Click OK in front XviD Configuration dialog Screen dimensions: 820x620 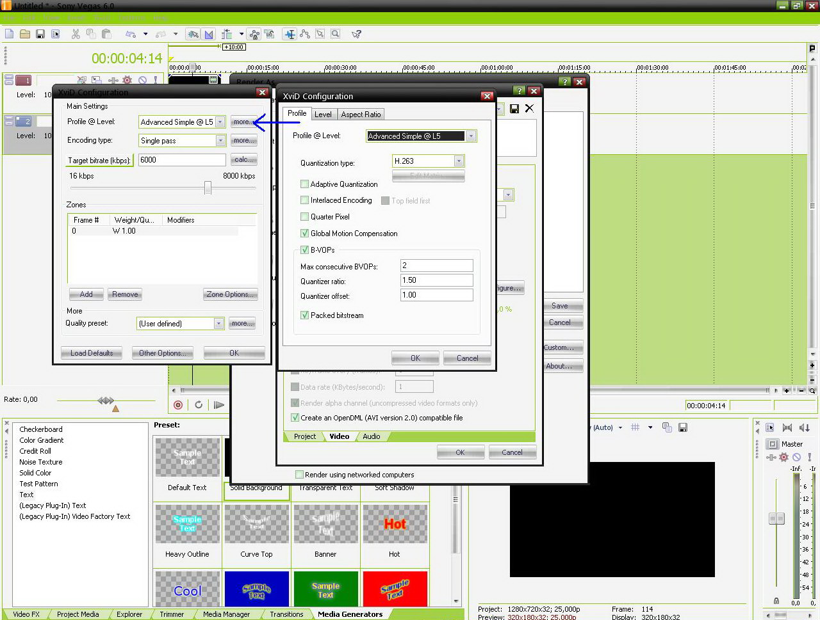click(x=415, y=358)
